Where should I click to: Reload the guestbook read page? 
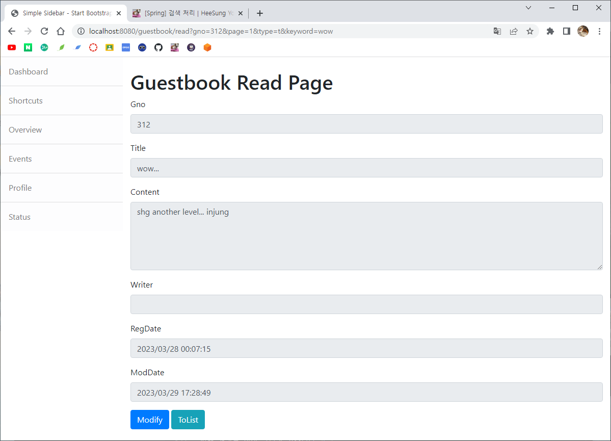point(44,31)
